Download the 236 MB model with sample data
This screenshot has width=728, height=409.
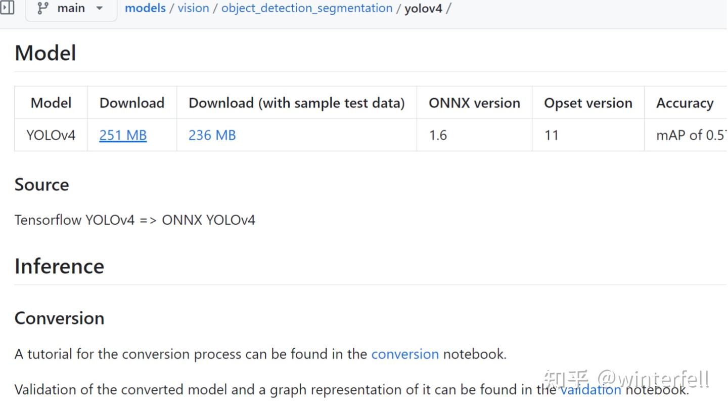point(212,135)
